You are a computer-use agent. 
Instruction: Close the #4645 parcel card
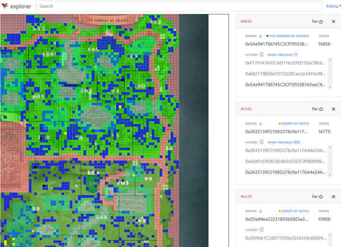click(x=333, y=21)
